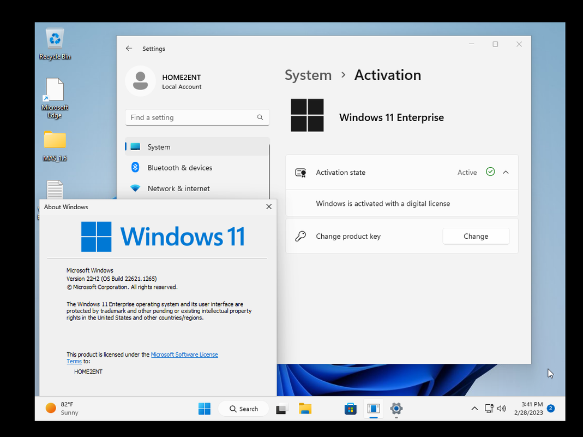Click the taskbar Search box

[x=244, y=409]
